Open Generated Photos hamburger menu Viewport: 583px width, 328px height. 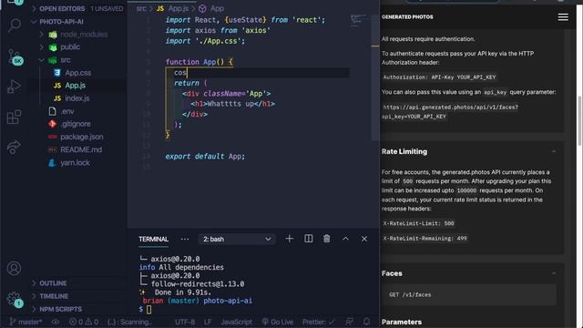click(x=563, y=17)
